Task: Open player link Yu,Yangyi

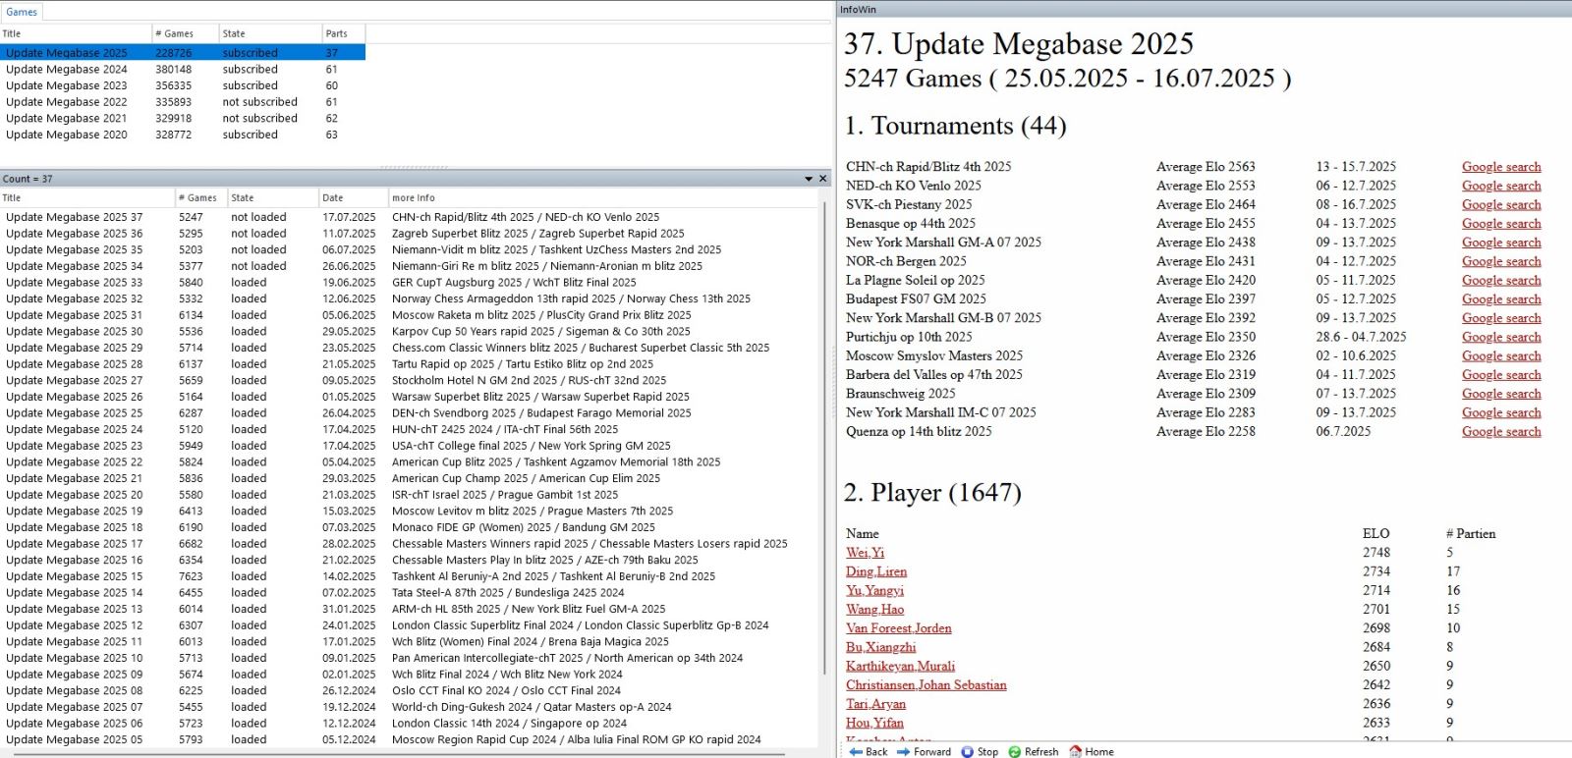Action: [874, 590]
